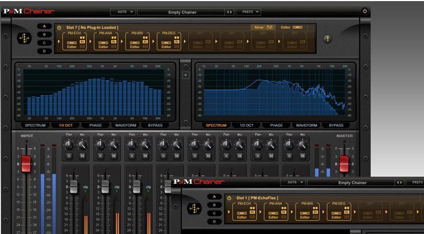The image size is (424, 234).
Task: Click the routing chain icon beside the Slot 7 A-D buttons
Action: (24, 39)
